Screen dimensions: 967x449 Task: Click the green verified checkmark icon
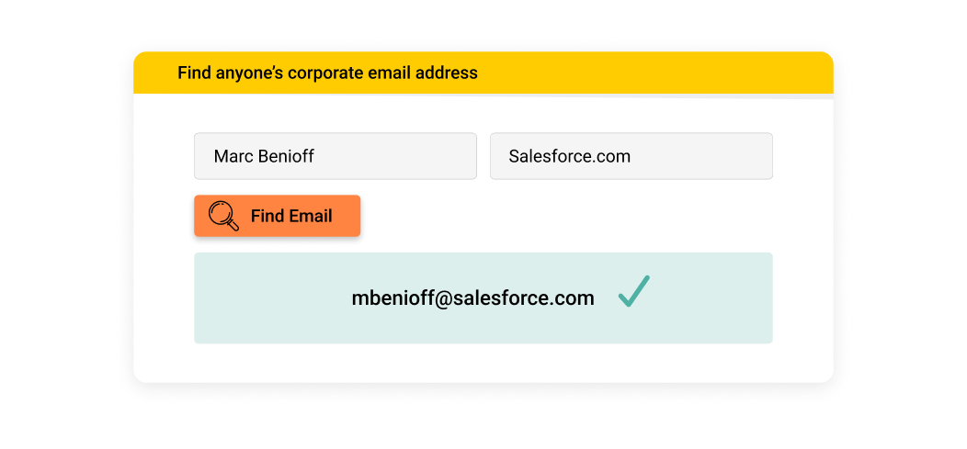634,291
